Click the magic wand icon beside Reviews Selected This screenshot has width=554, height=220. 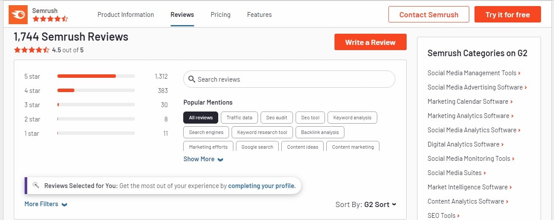pos(36,186)
